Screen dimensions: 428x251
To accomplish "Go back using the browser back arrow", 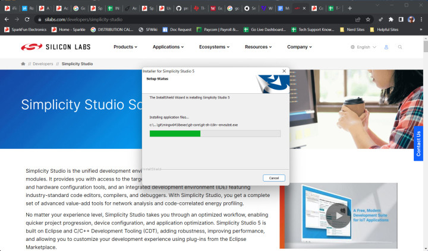I will click(7, 20).
